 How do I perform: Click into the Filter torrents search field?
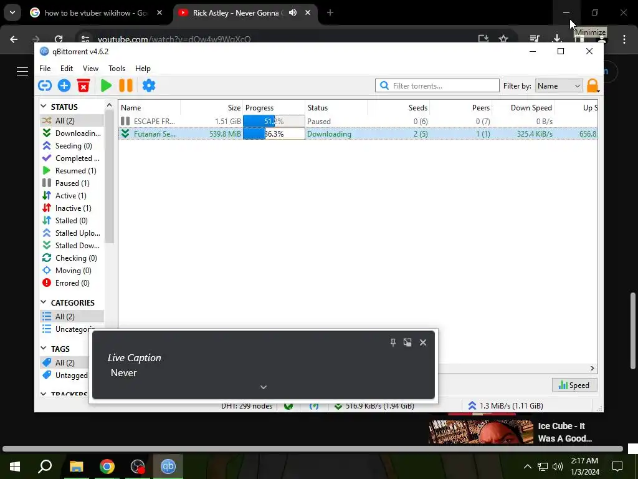[437, 85]
